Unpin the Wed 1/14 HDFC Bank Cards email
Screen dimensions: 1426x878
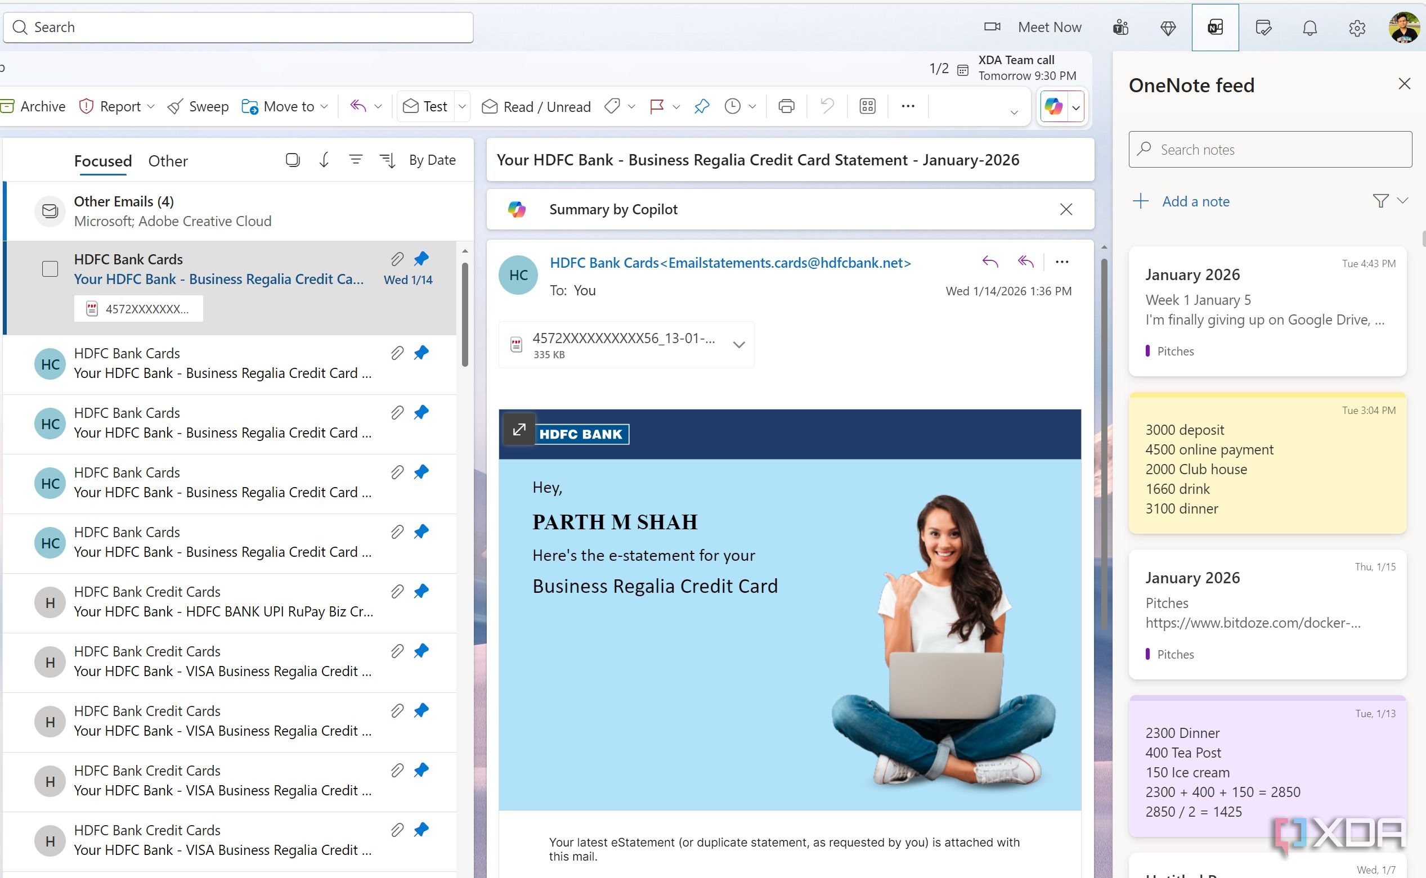point(421,258)
